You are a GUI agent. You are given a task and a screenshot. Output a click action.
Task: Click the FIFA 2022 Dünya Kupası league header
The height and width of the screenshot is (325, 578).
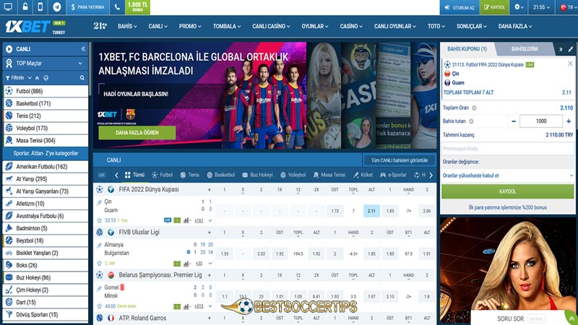tap(149, 189)
